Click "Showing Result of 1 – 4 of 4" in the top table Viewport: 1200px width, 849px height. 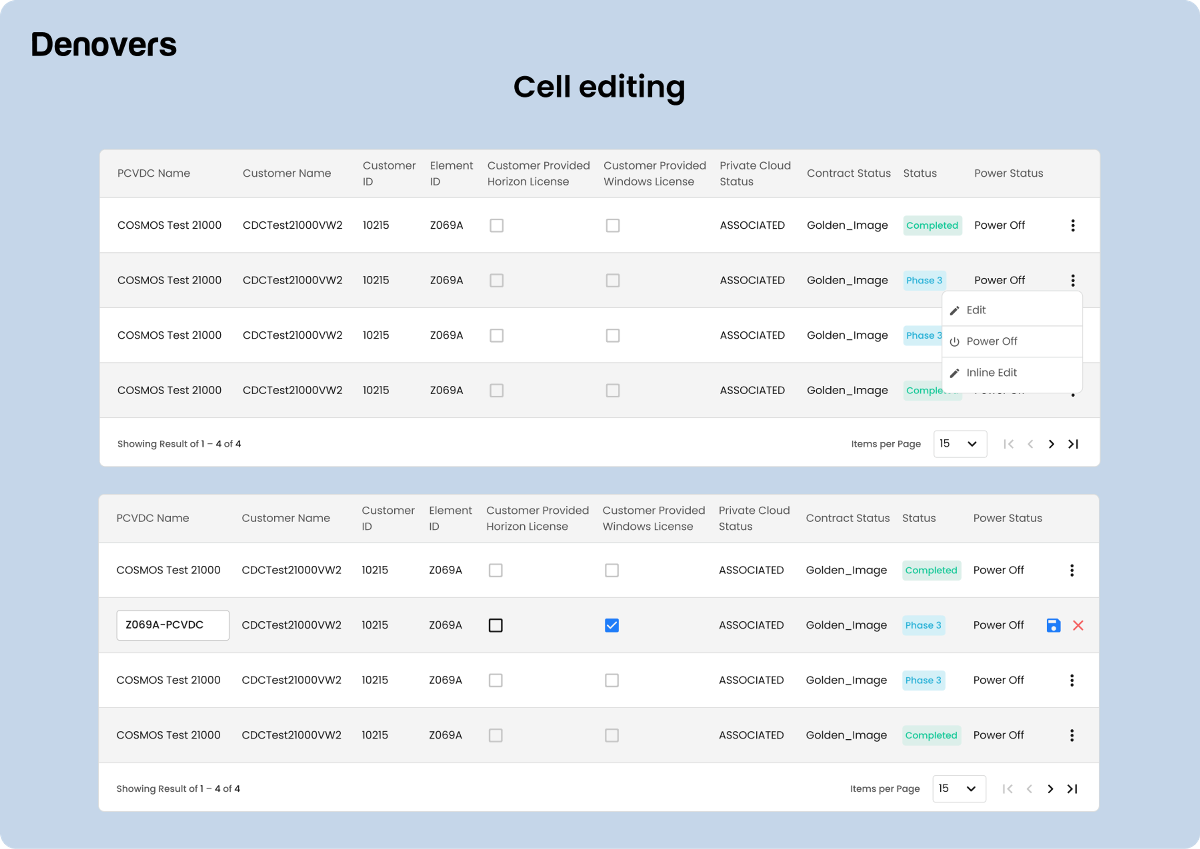tap(179, 444)
